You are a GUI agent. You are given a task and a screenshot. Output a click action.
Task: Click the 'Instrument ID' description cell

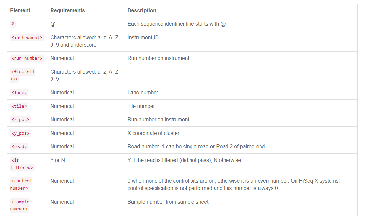coord(143,38)
